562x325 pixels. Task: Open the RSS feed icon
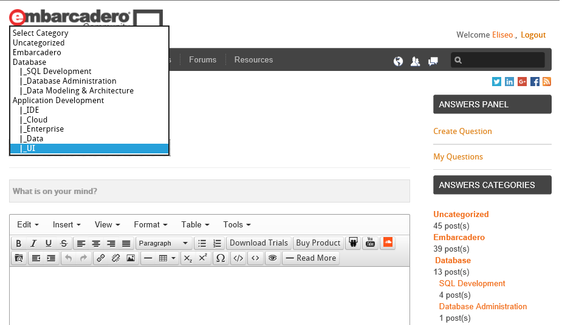coord(547,82)
